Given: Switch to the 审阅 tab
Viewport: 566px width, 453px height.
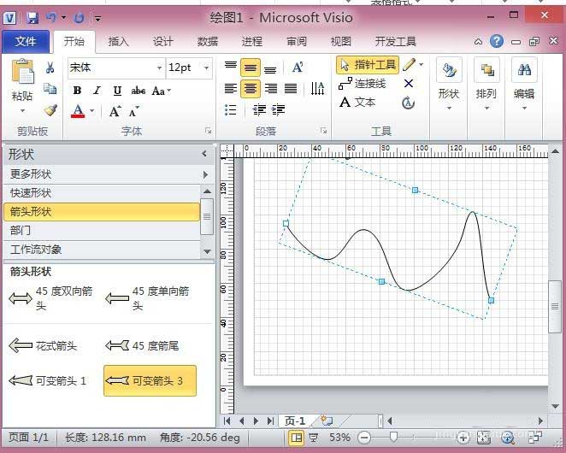Looking at the screenshot, I should pos(297,42).
